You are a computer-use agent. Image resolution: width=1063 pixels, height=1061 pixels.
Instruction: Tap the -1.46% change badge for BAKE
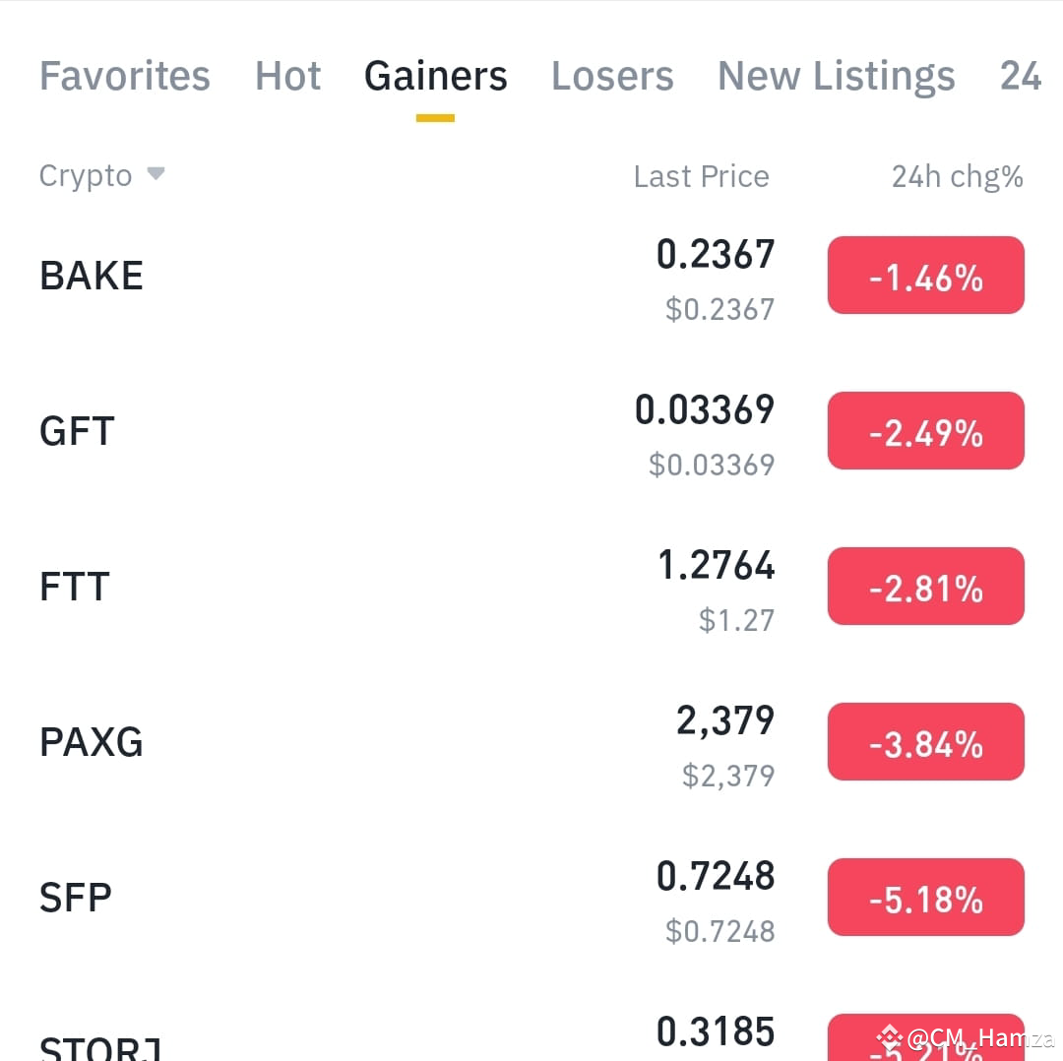tap(925, 276)
